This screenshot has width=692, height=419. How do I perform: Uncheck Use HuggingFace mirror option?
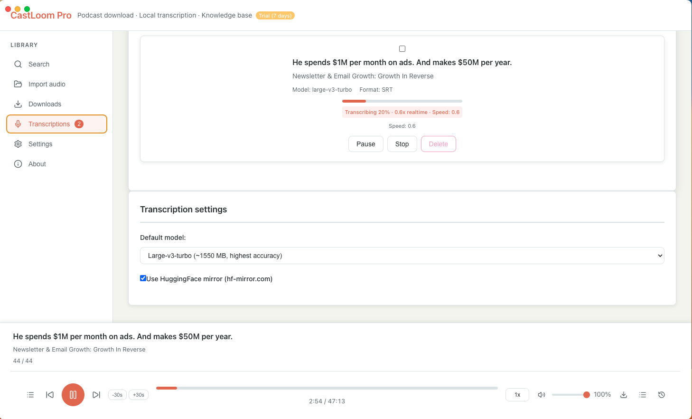(x=143, y=278)
